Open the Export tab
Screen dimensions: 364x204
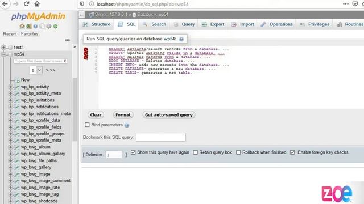pos(213,24)
